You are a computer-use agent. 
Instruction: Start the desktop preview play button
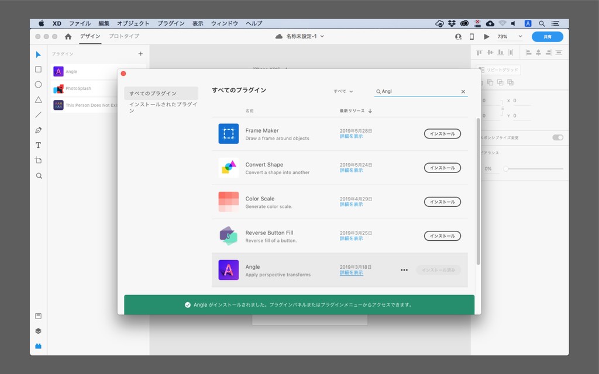click(x=486, y=37)
